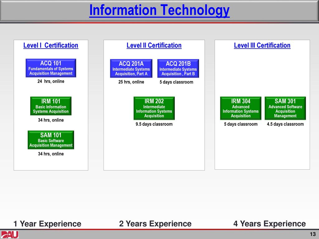Select the IRM 101 course box

pos(51,106)
